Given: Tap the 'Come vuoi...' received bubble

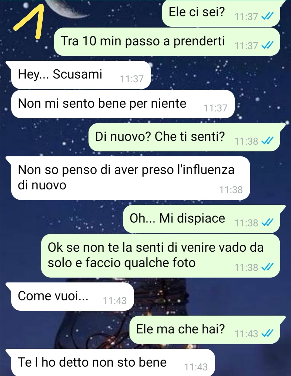Looking at the screenshot, I should click(x=70, y=296).
